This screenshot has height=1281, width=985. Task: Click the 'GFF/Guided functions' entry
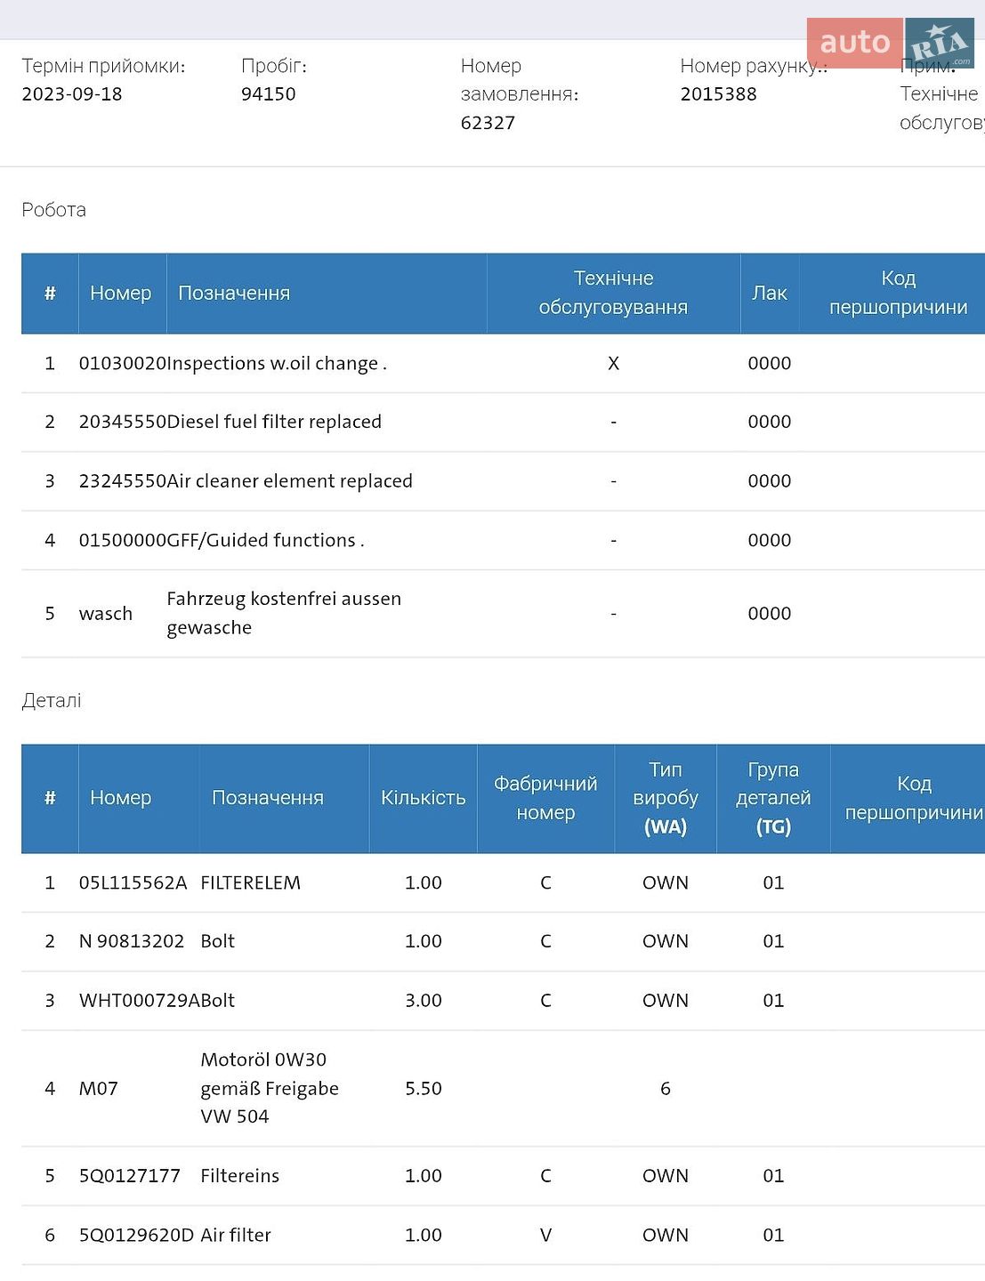(266, 540)
